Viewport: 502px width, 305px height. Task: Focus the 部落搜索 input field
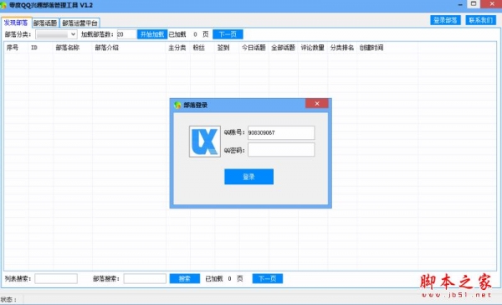click(x=145, y=279)
